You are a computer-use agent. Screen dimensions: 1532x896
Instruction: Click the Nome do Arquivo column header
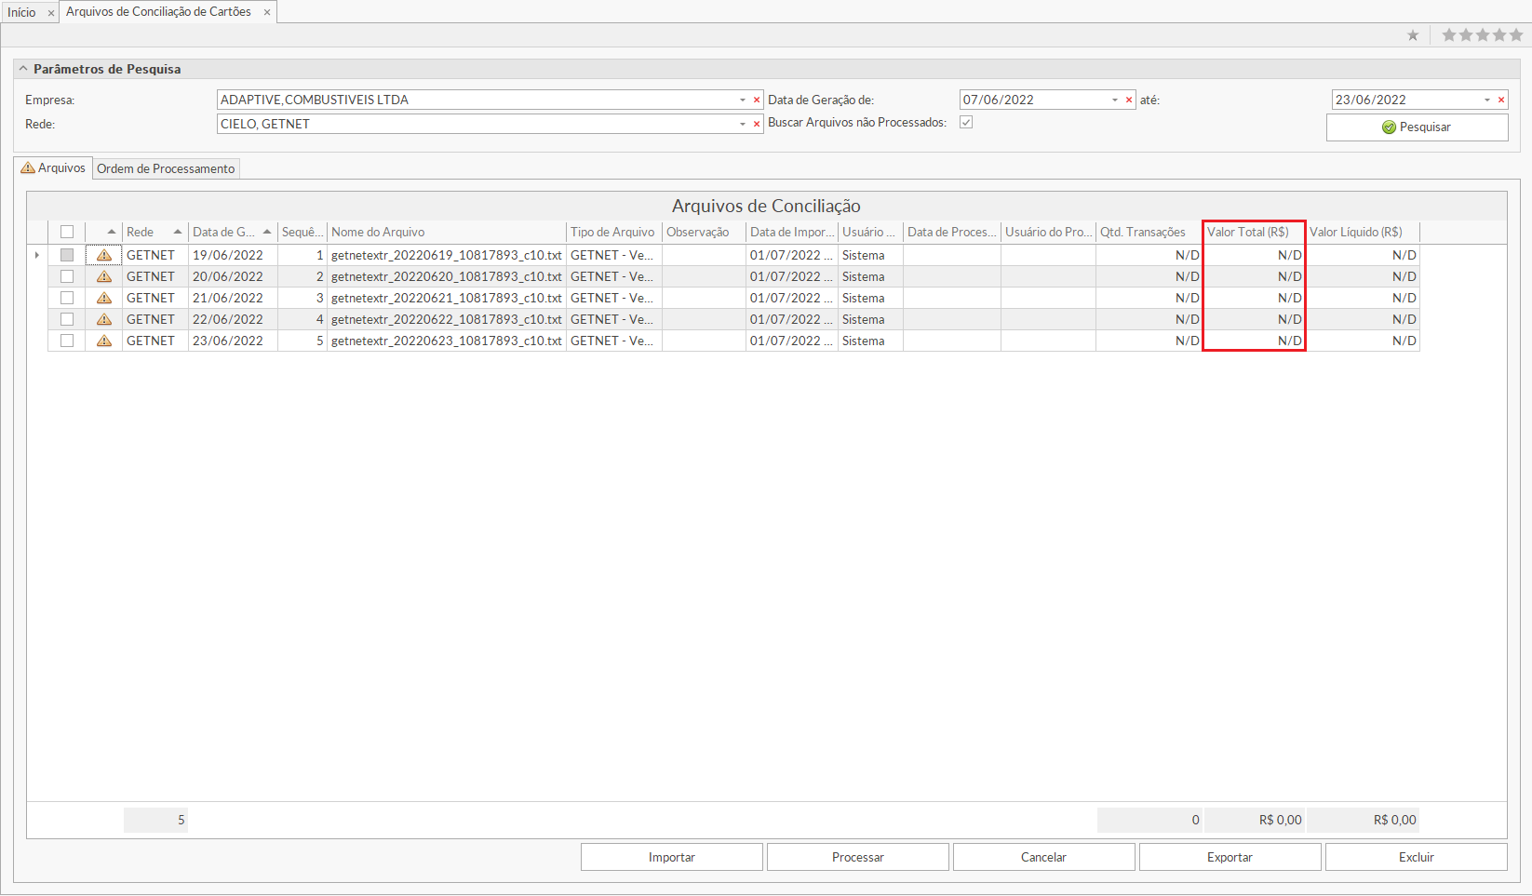(447, 232)
